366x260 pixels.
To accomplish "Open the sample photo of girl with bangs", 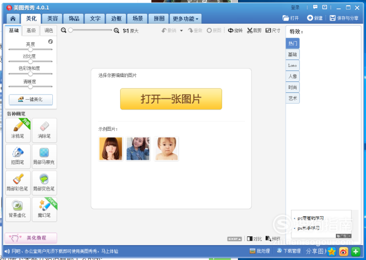I will pos(111,149).
